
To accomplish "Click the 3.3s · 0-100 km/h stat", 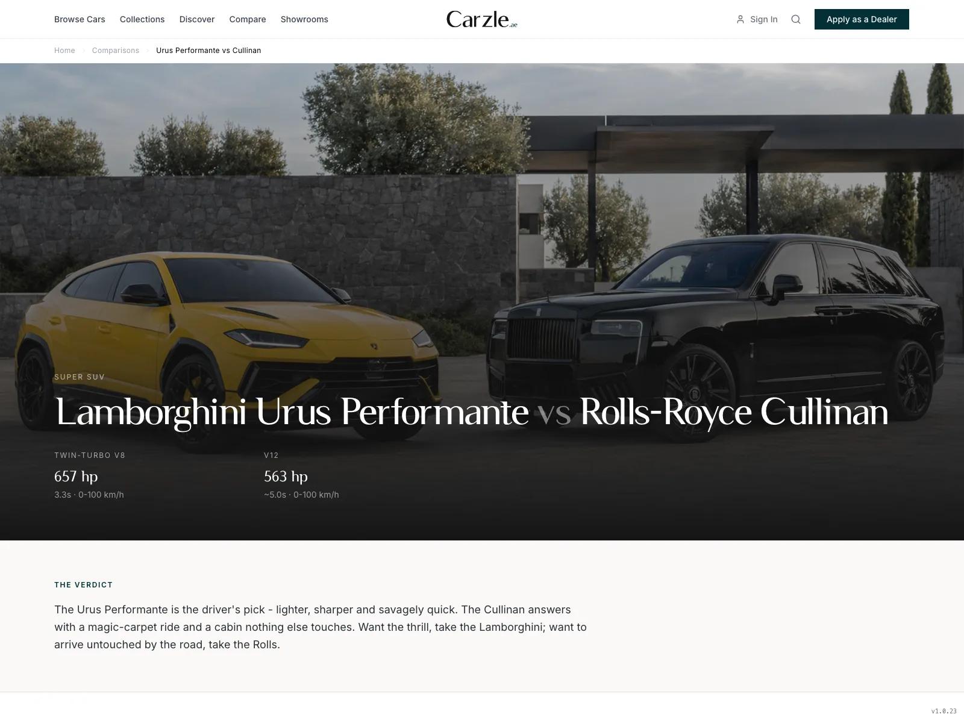I will (x=89, y=495).
